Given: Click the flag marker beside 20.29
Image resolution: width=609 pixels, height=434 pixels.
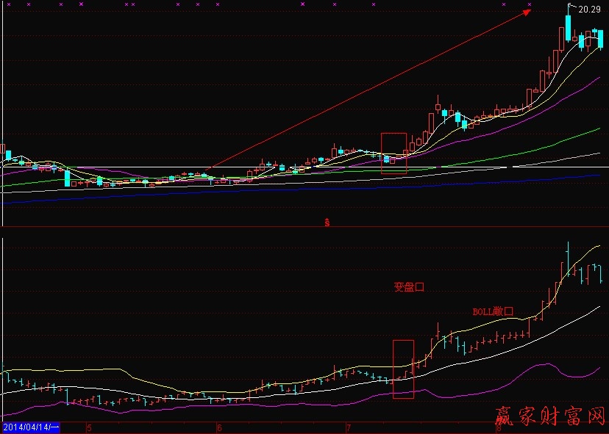Looking at the screenshot, I should [x=570, y=8].
